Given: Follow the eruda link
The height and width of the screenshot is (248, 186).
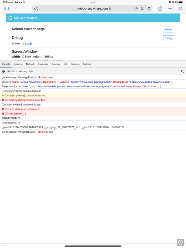Looking at the screenshot, I should (29, 43).
